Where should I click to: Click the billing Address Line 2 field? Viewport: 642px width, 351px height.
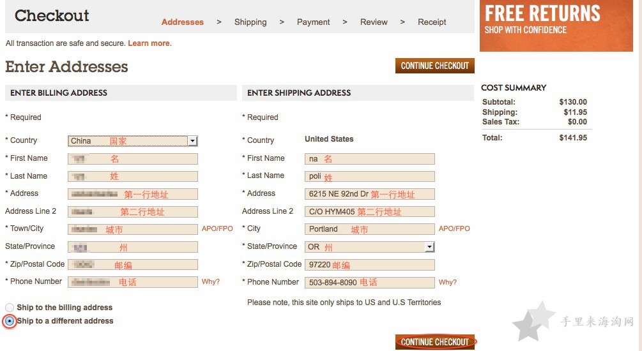pos(133,211)
